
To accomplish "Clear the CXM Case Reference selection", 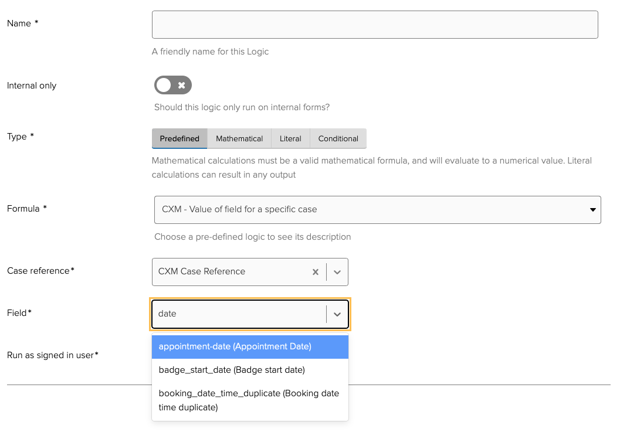I will point(315,272).
